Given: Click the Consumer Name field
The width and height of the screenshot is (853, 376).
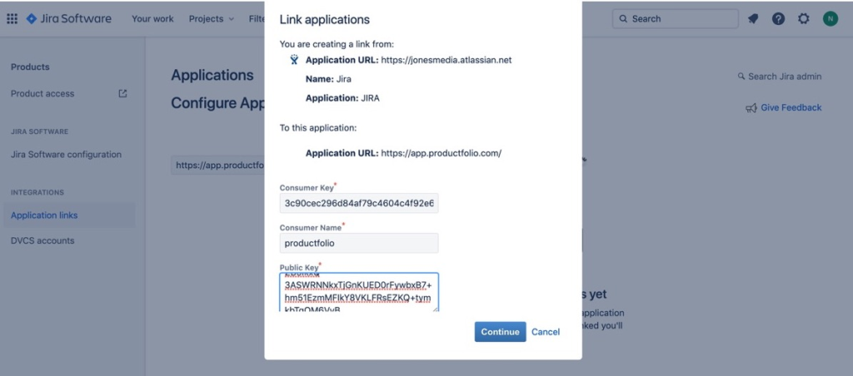Looking at the screenshot, I should (x=359, y=244).
